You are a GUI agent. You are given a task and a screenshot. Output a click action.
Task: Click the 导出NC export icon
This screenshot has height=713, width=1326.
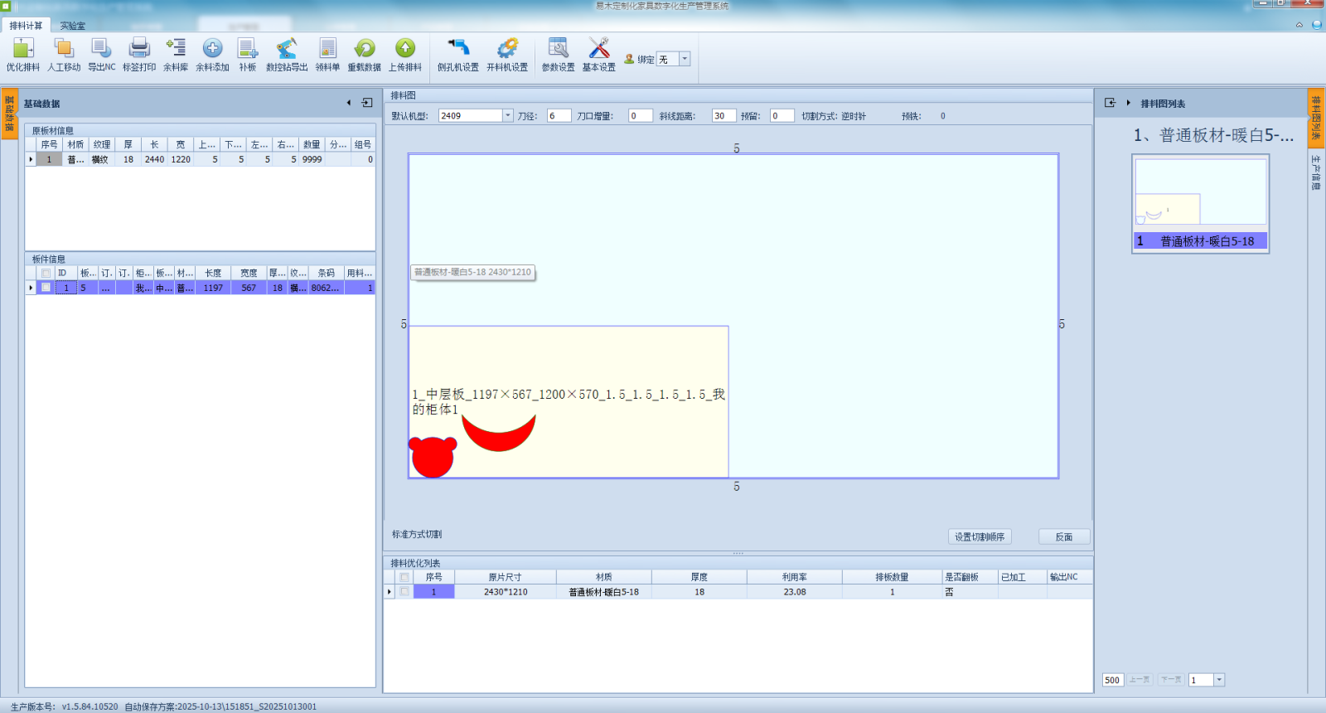[x=102, y=55]
